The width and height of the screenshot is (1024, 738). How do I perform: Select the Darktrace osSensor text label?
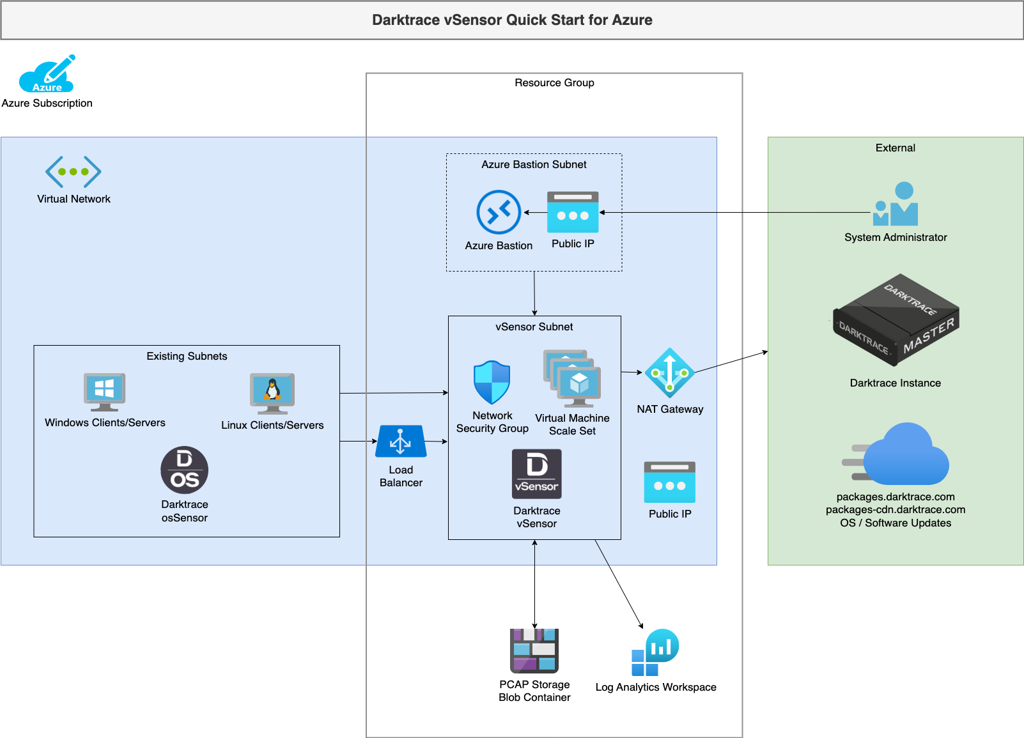click(x=184, y=511)
